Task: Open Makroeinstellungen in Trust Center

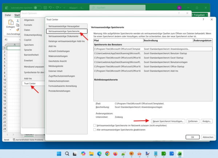Action: pos(67,56)
